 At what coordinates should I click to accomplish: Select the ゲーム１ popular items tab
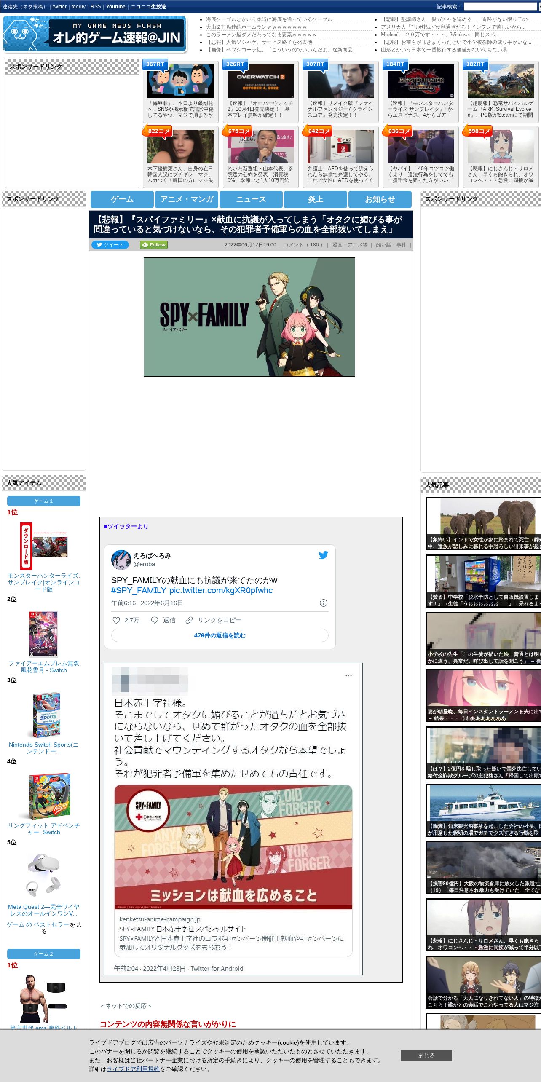44,501
